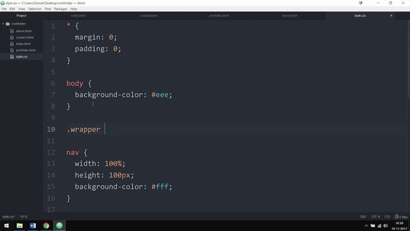Click the #fff color value
The width and height of the screenshot is (410, 231).
(160, 187)
